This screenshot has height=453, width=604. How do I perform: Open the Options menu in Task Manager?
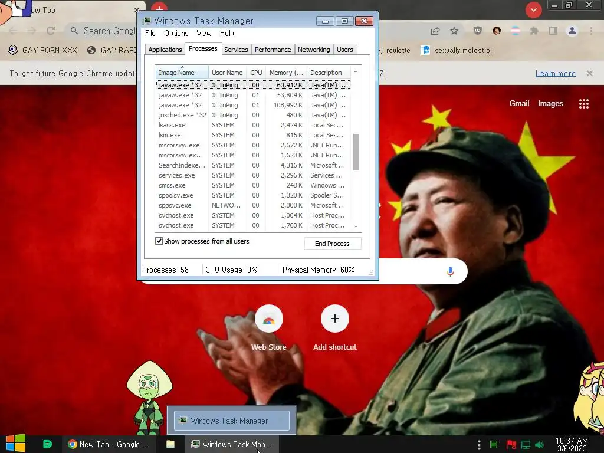click(176, 34)
